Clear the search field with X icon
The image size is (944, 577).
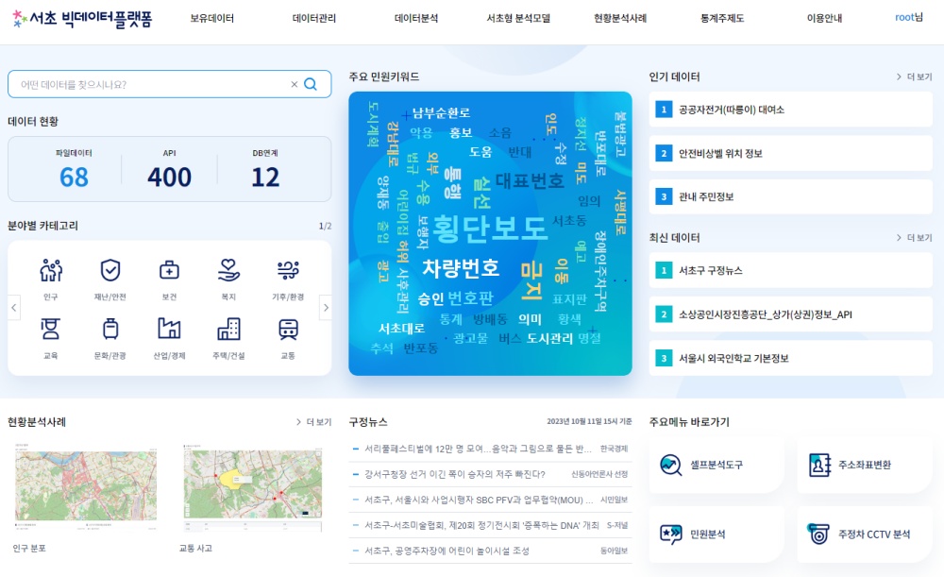(x=295, y=84)
